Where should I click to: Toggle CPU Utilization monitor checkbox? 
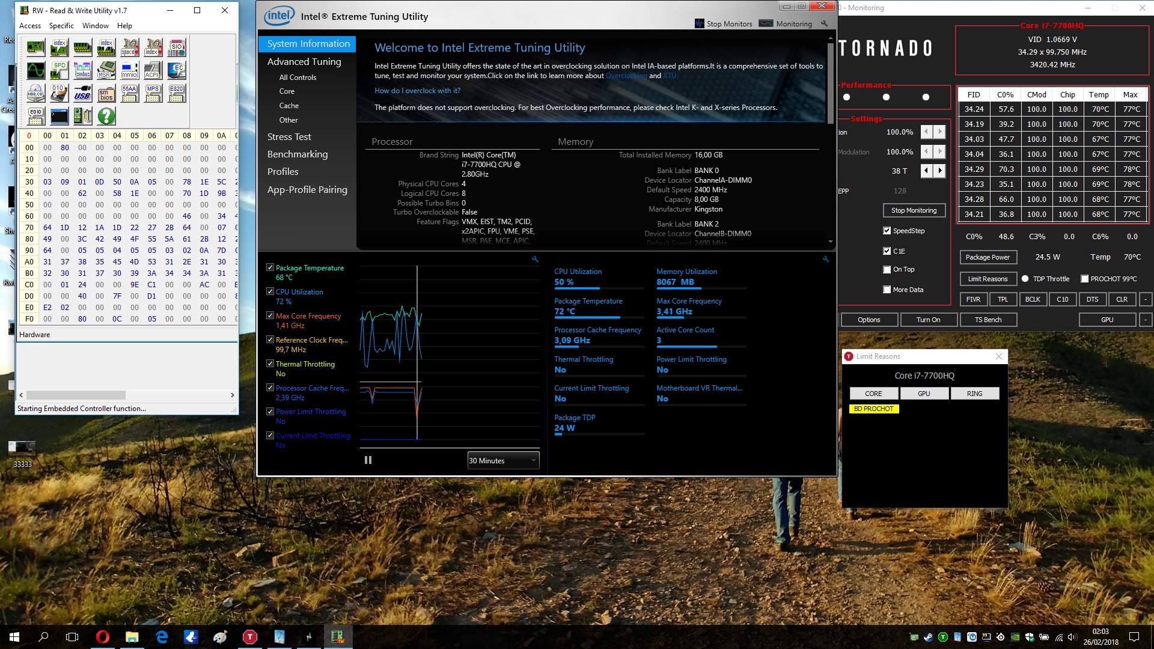[x=270, y=291]
